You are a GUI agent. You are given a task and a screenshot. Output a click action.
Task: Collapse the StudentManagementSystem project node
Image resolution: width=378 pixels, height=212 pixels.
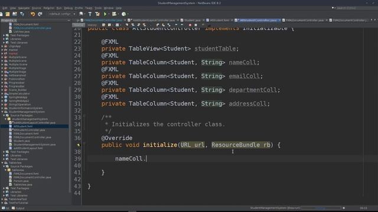pos(2,112)
